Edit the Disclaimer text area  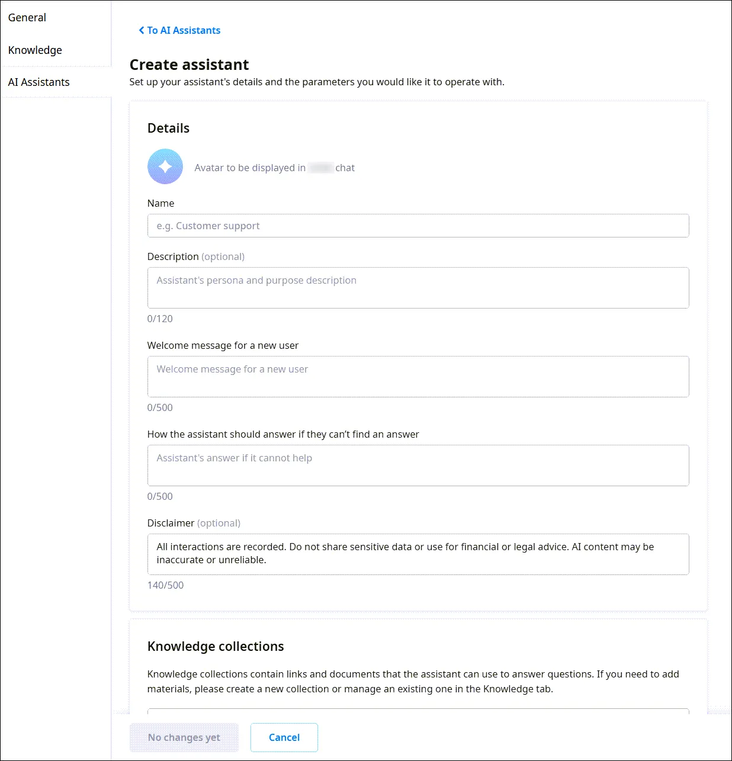(x=418, y=554)
